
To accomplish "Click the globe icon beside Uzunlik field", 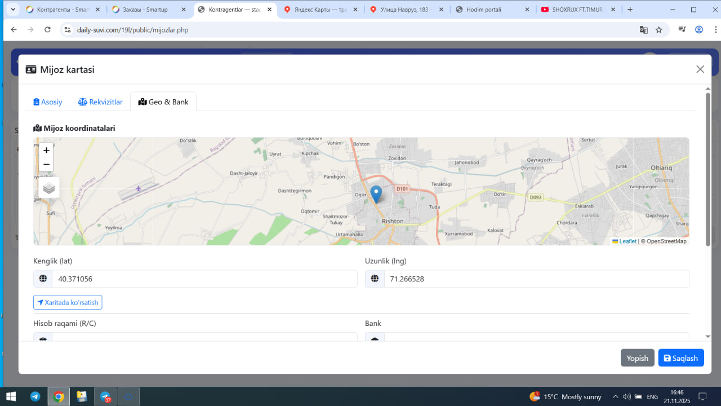I will pyautogui.click(x=375, y=279).
